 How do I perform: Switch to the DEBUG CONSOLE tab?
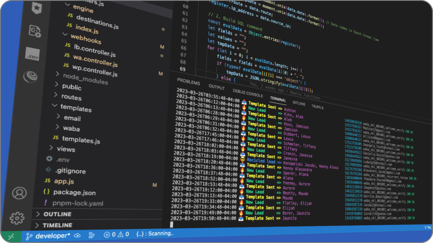[248, 93]
